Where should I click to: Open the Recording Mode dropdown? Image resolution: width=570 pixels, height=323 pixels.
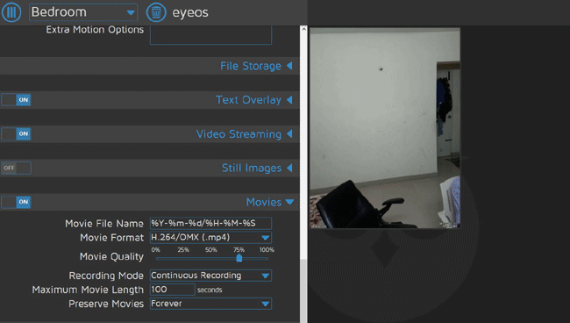[x=210, y=276]
